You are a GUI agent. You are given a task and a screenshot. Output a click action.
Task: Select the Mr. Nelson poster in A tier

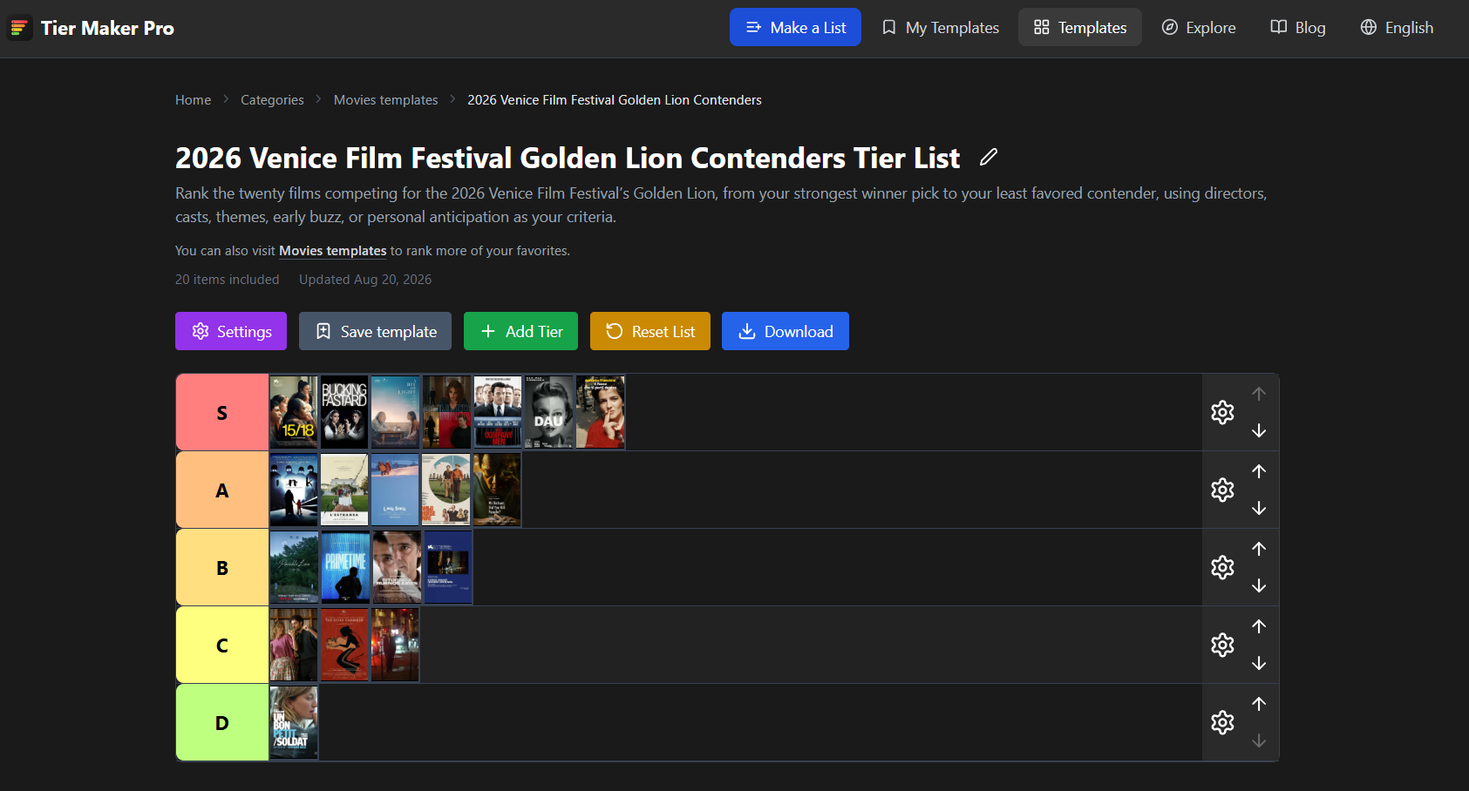click(497, 490)
